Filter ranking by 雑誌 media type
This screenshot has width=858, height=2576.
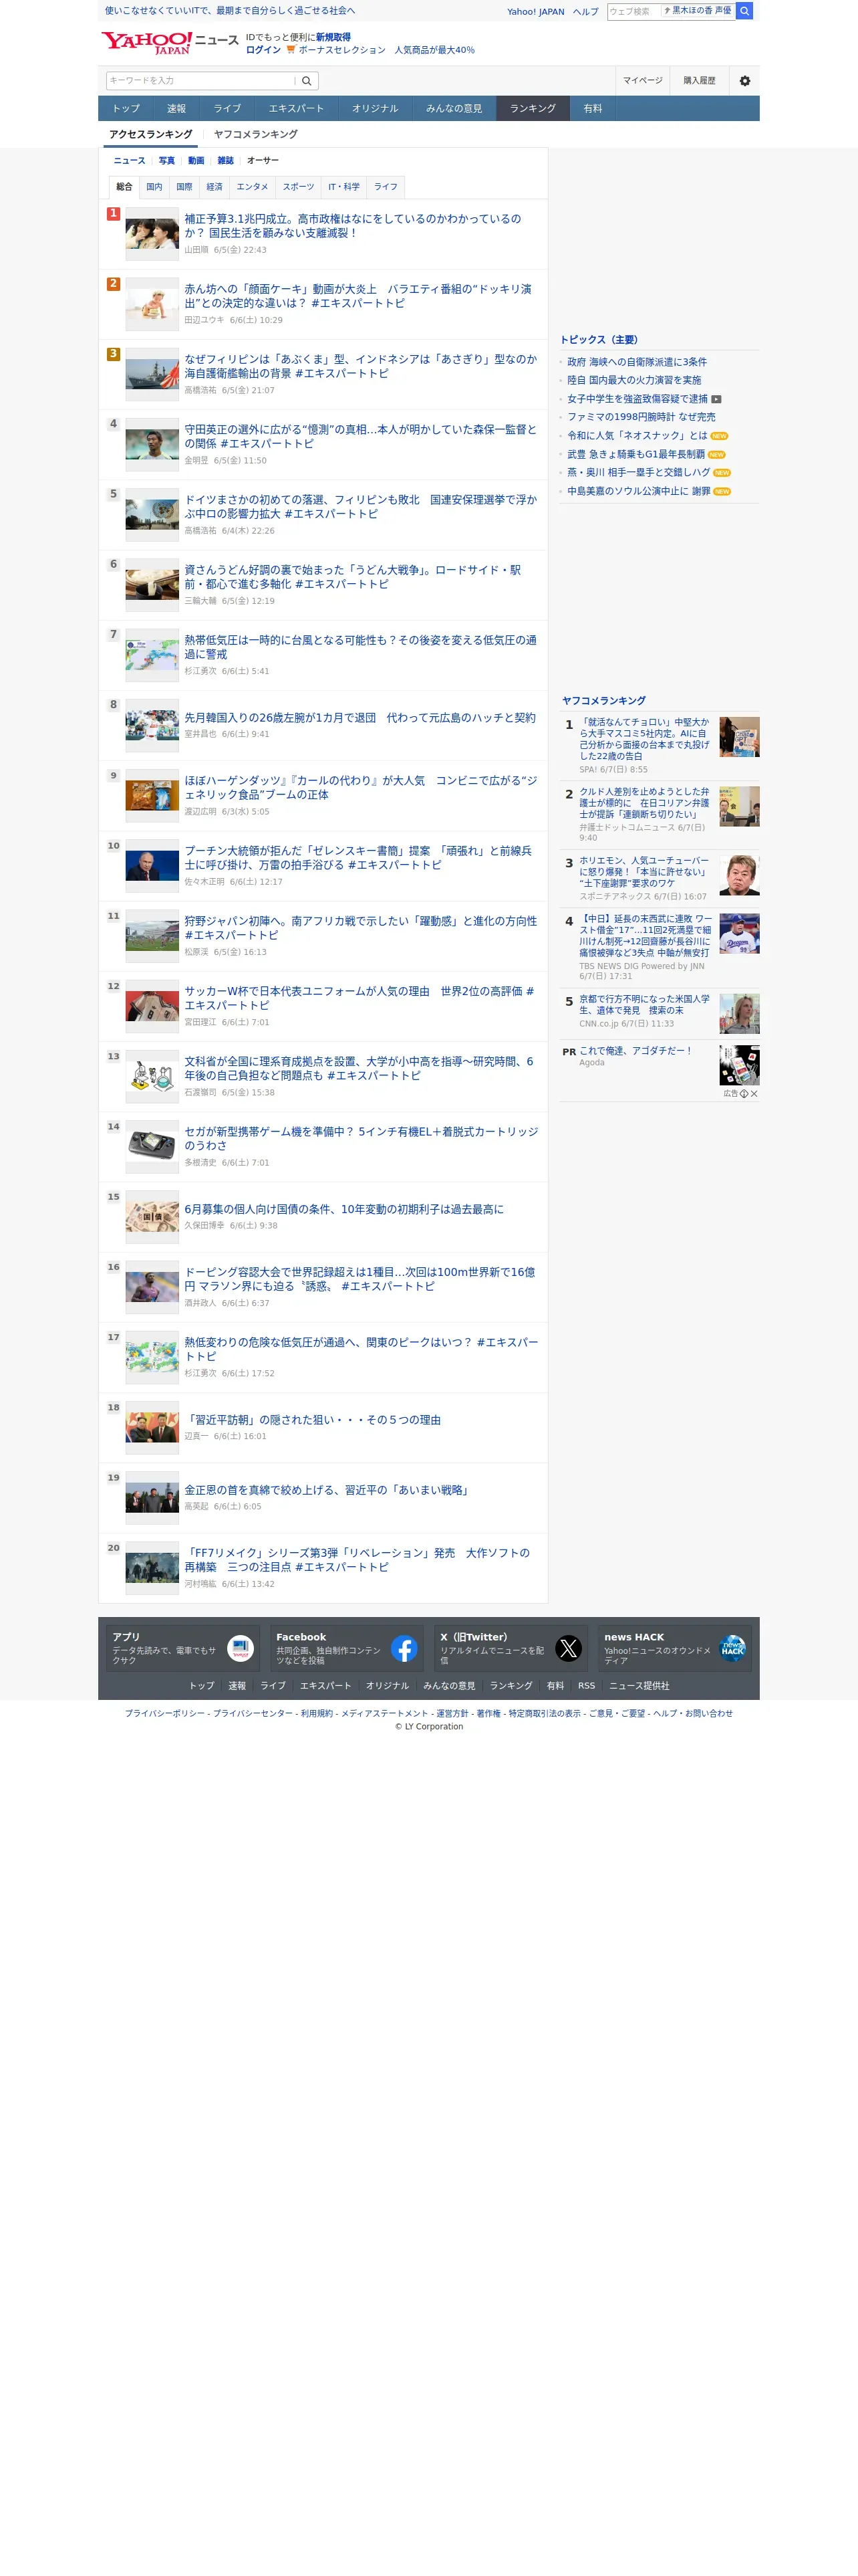226,161
